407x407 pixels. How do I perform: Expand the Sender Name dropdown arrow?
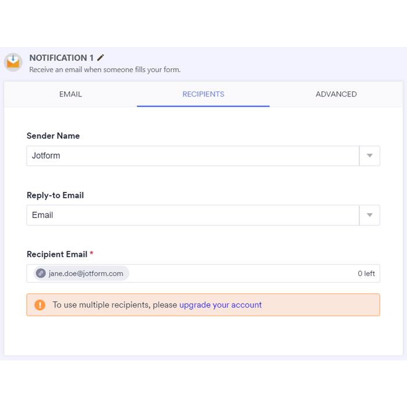point(369,156)
